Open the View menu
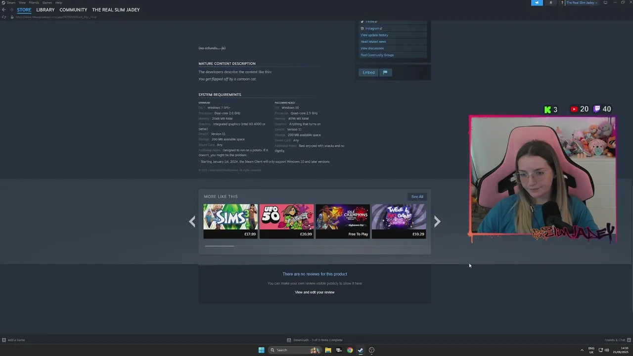Screen dimensions: 633x356 (x=22, y=2)
